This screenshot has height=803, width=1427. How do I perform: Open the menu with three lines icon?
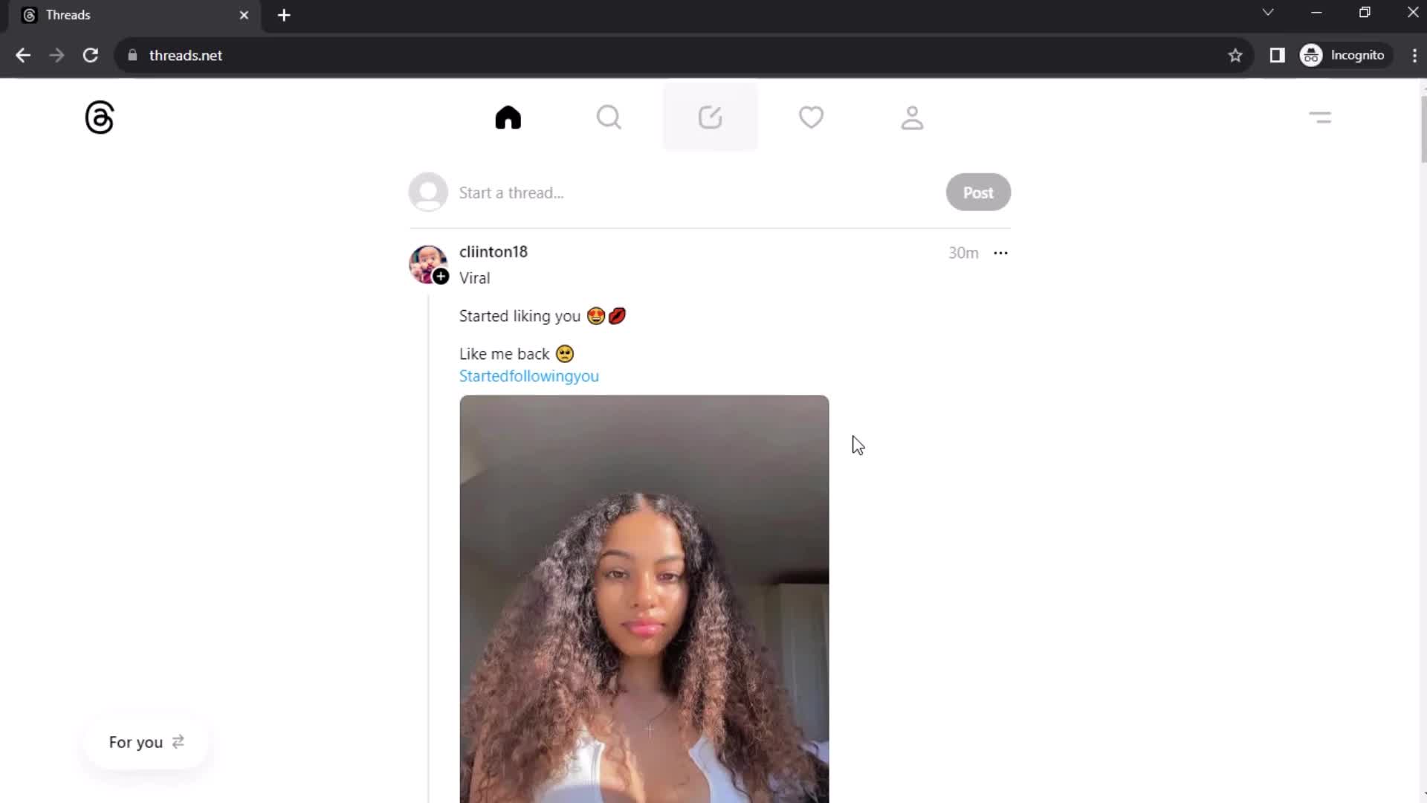[x=1321, y=117]
